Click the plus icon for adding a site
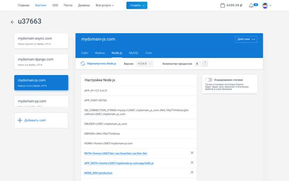The width and height of the screenshot is (289, 181). (x=20, y=120)
